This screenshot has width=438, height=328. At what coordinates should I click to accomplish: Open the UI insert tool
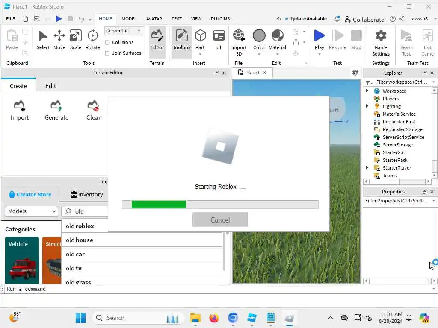219,41
